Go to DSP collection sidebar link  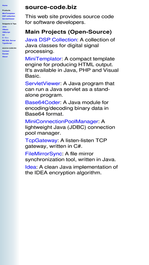pyautogui.click(x=9, y=16)
